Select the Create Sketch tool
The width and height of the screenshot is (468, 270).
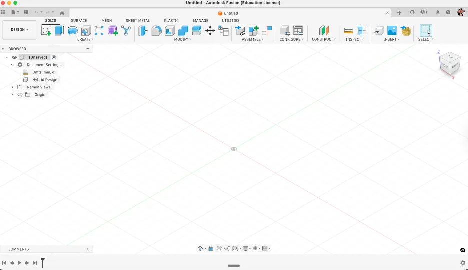pyautogui.click(x=46, y=30)
